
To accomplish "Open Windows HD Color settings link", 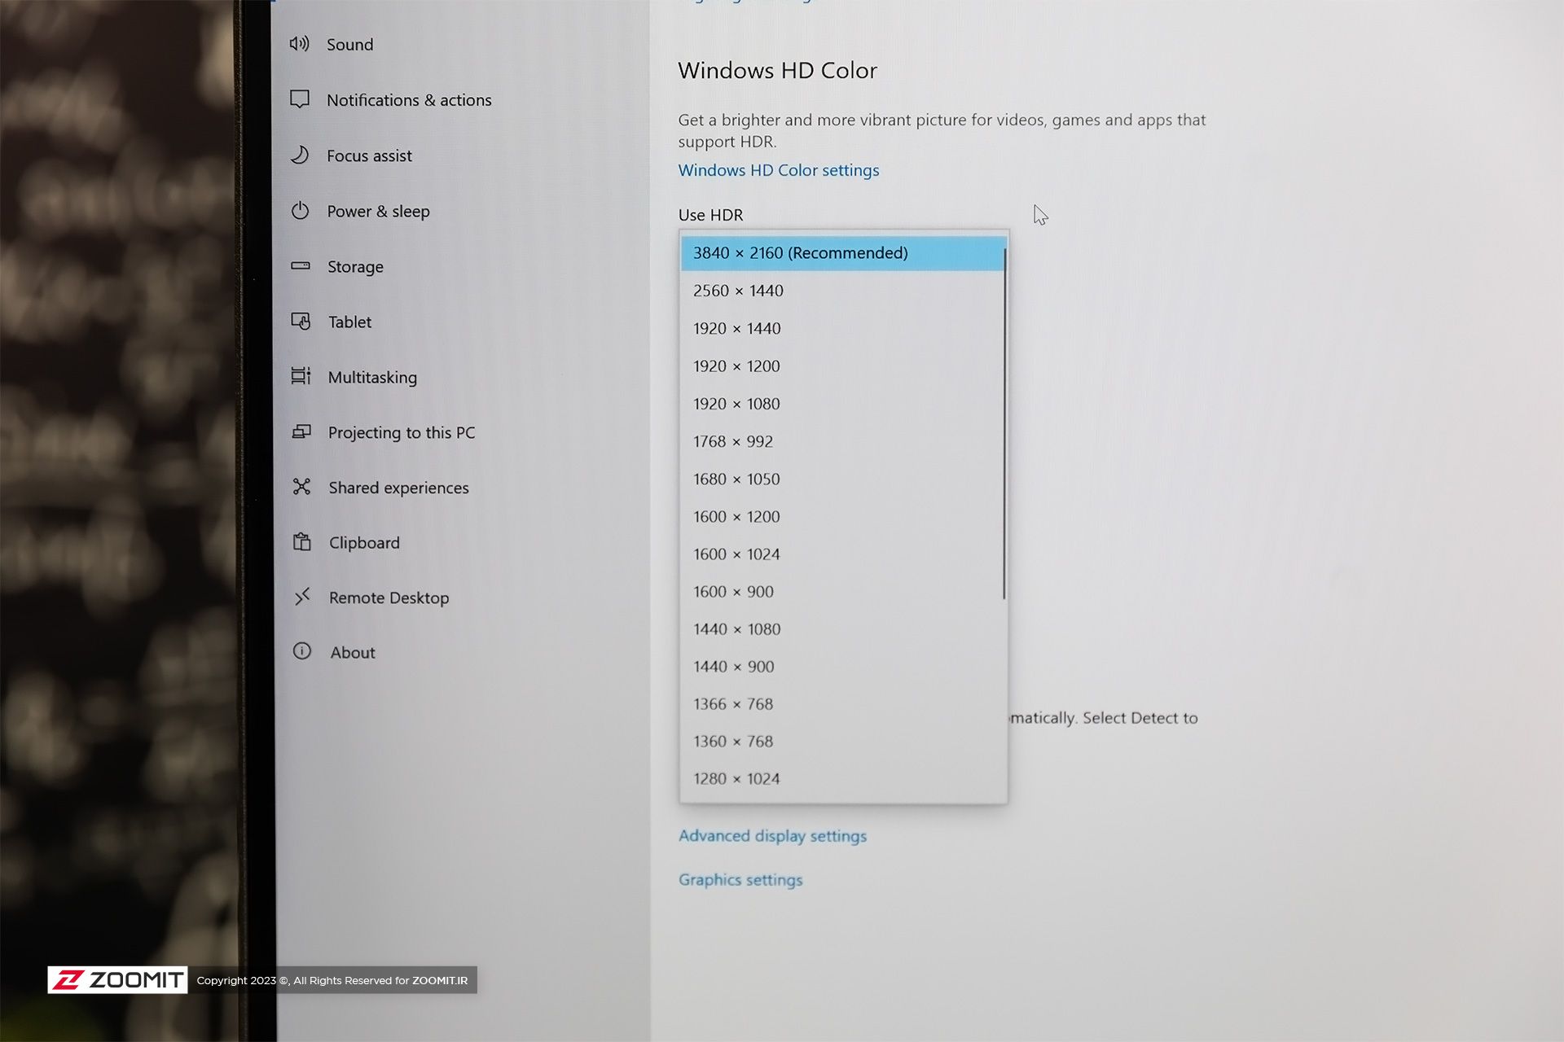I will 778,170.
